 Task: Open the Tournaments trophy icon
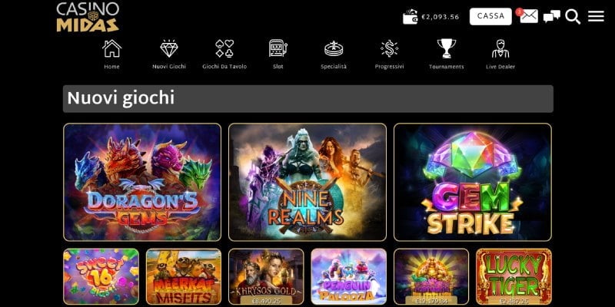pyautogui.click(x=447, y=48)
